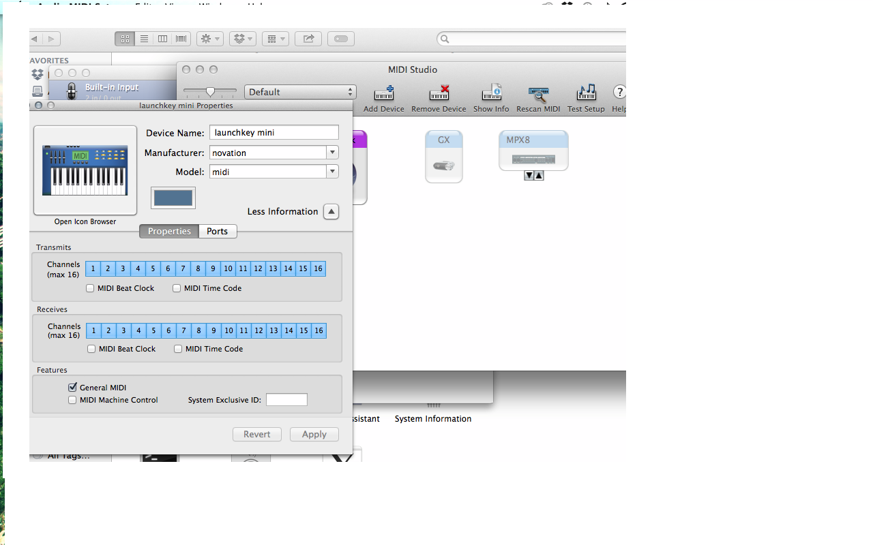Switch Finder to column view
873x545 pixels.
(162, 39)
